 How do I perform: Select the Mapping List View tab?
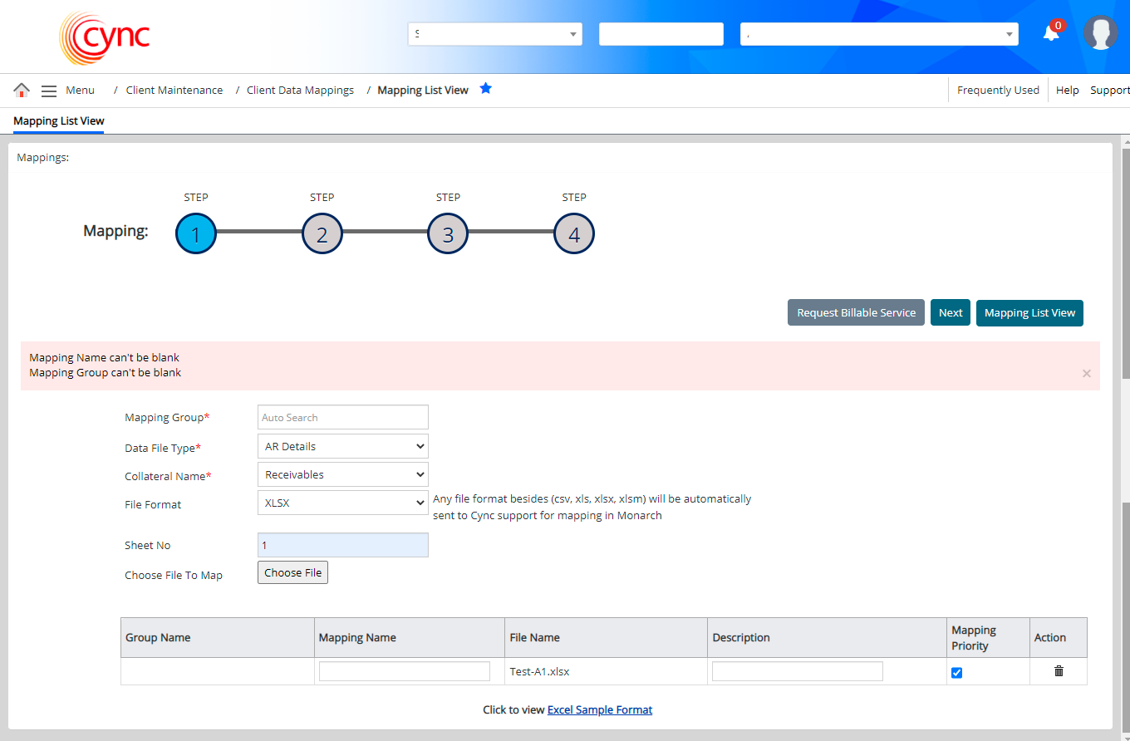click(x=59, y=121)
